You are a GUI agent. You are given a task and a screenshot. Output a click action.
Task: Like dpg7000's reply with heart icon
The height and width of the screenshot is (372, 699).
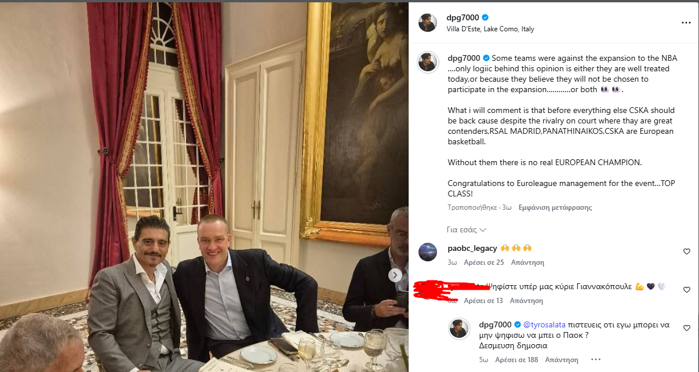(687, 328)
